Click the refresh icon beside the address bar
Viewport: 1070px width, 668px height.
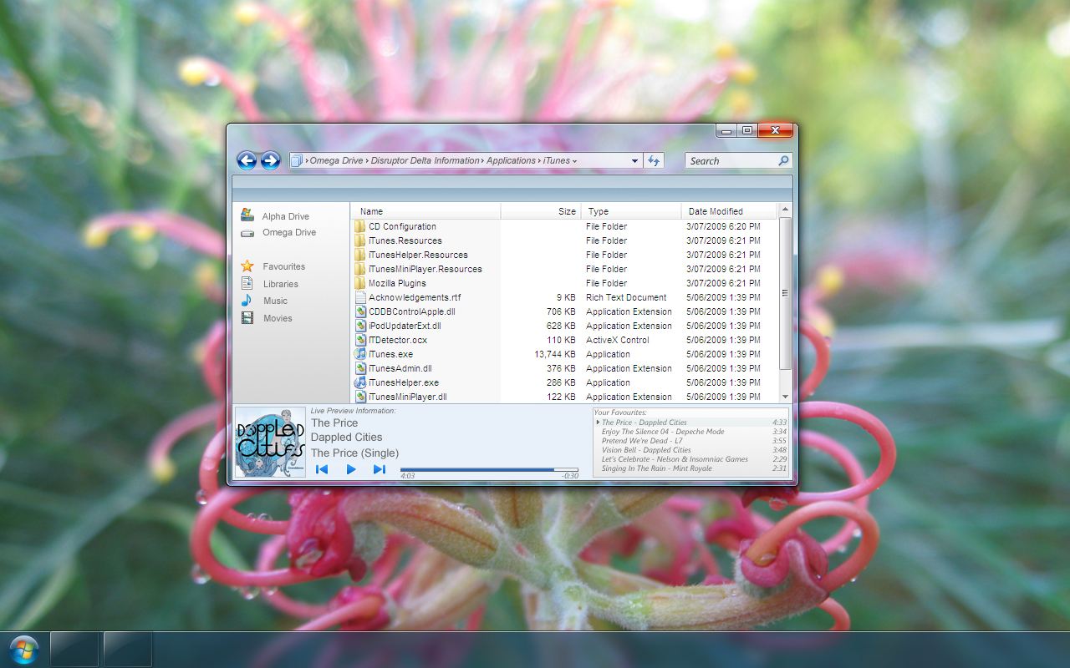coord(654,160)
